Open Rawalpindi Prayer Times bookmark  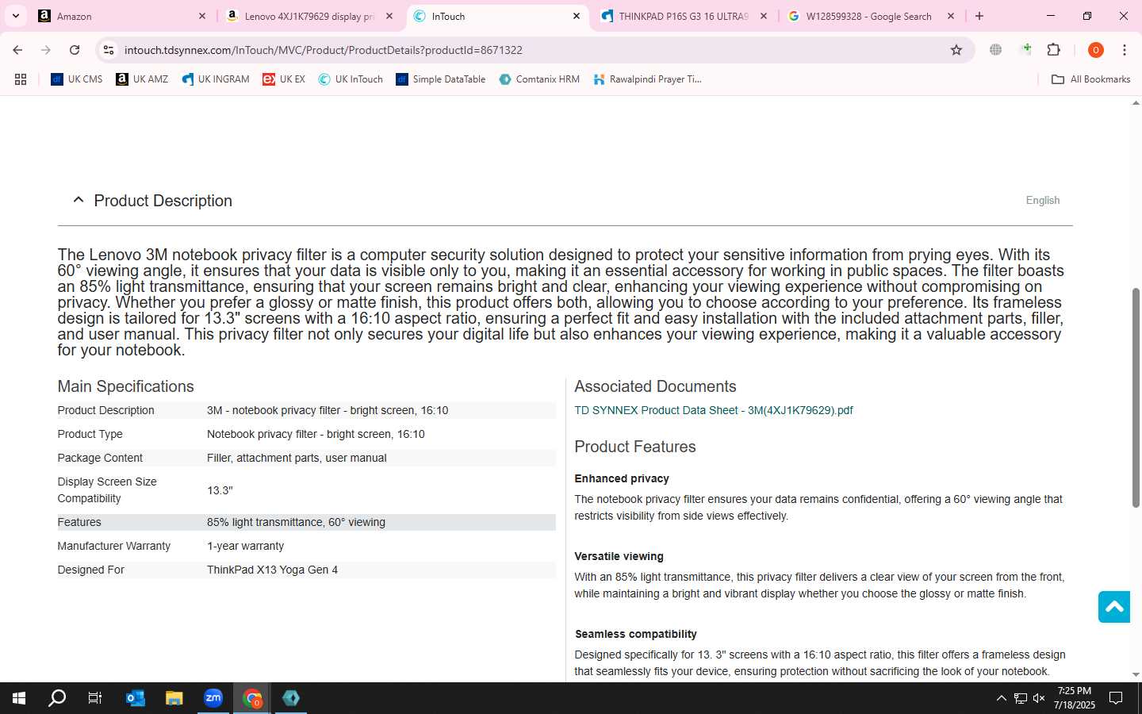(648, 79)
